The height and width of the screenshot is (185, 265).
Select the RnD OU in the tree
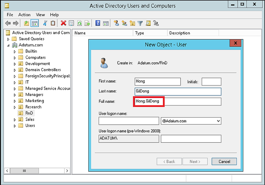[x=29, y=113]
